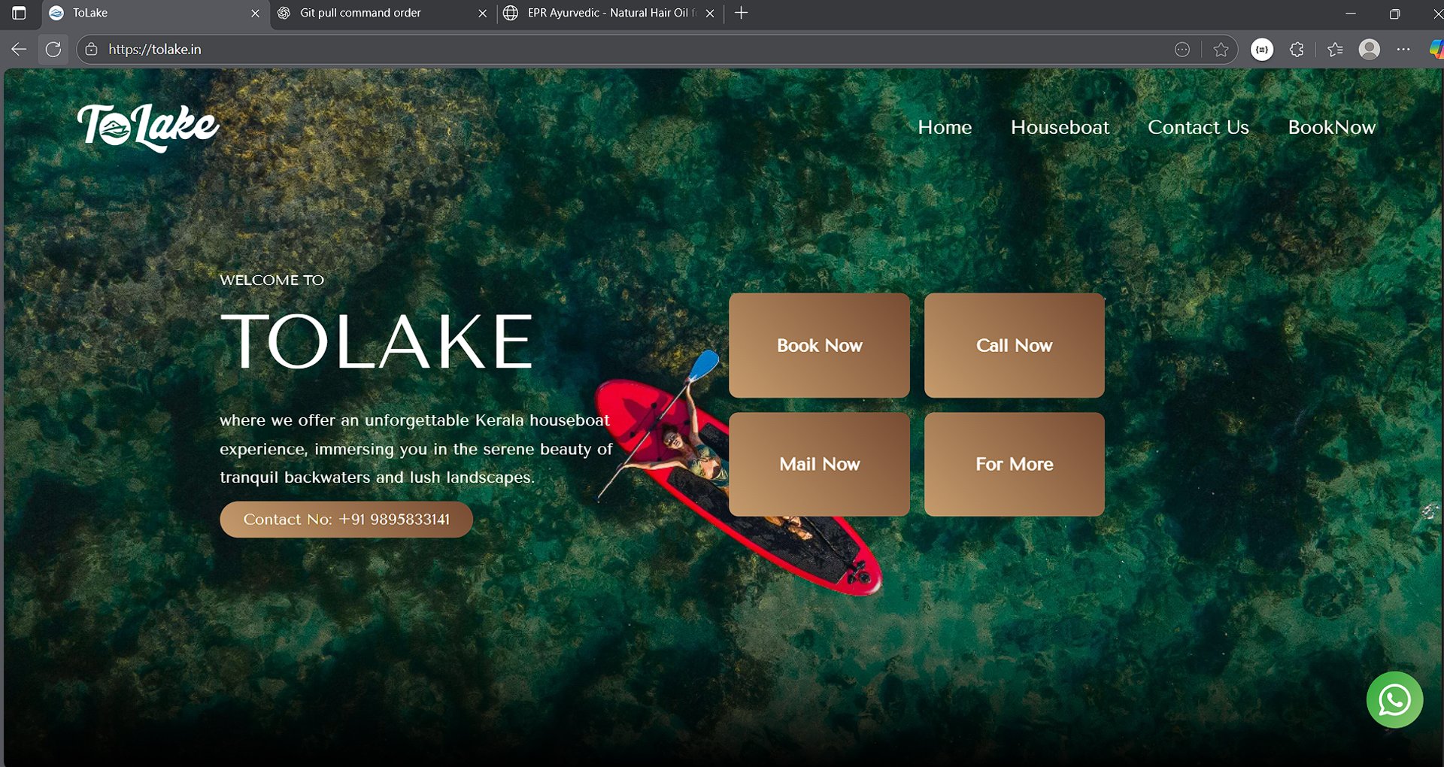Click the WELCOME TO text
Screen dimensions: 1444x767
pos(272,280)
